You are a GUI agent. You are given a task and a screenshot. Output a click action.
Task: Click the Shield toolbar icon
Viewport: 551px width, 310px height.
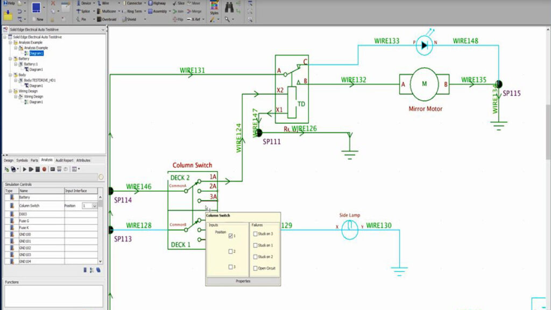pyautogui.click(x=129, y=19)
